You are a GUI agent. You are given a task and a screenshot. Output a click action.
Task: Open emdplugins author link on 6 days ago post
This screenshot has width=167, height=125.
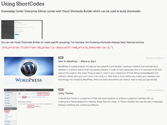(x=160, y=58)
